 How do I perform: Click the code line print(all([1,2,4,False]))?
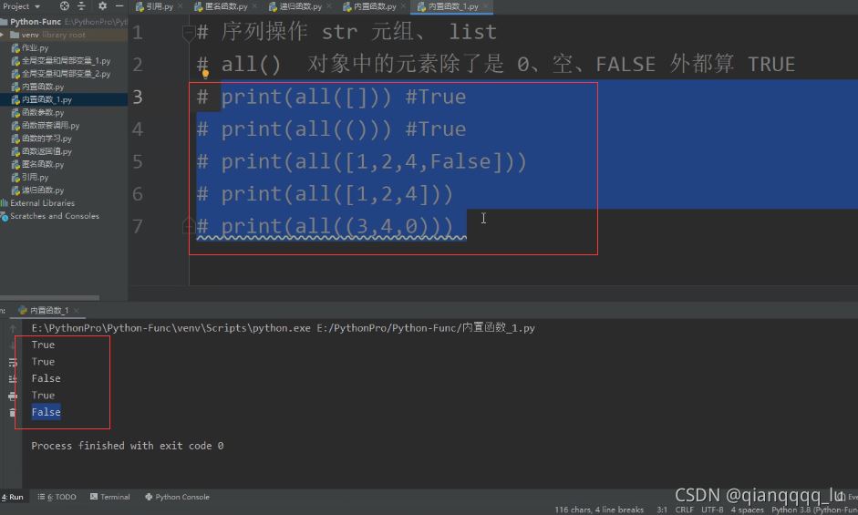361,161
